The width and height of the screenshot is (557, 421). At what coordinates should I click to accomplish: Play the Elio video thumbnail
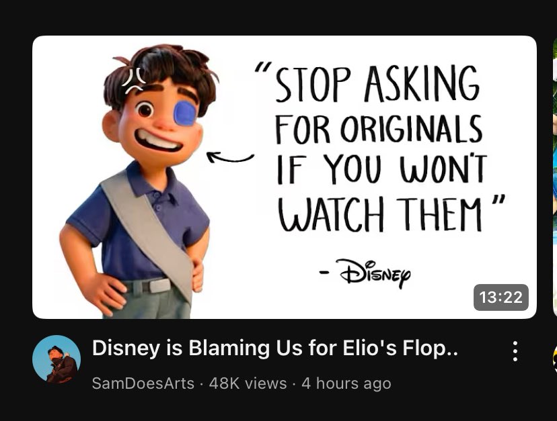click(284, 177)
